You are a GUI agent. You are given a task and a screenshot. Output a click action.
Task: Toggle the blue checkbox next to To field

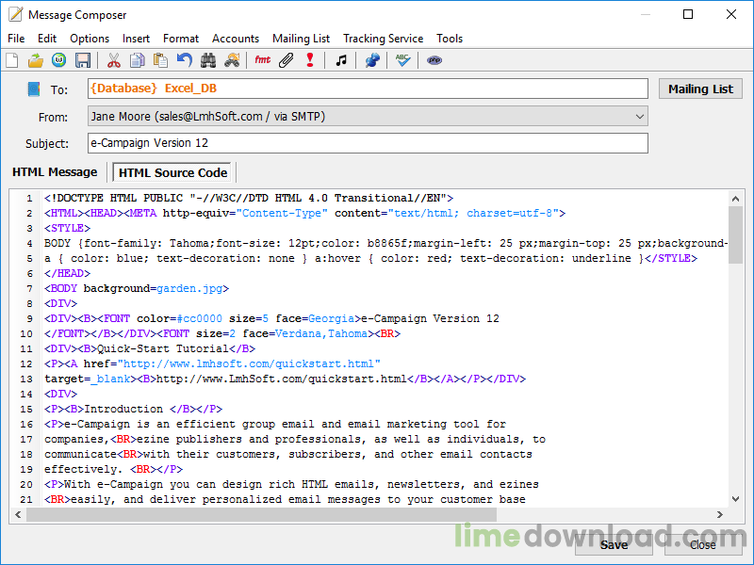click(34, 88)
